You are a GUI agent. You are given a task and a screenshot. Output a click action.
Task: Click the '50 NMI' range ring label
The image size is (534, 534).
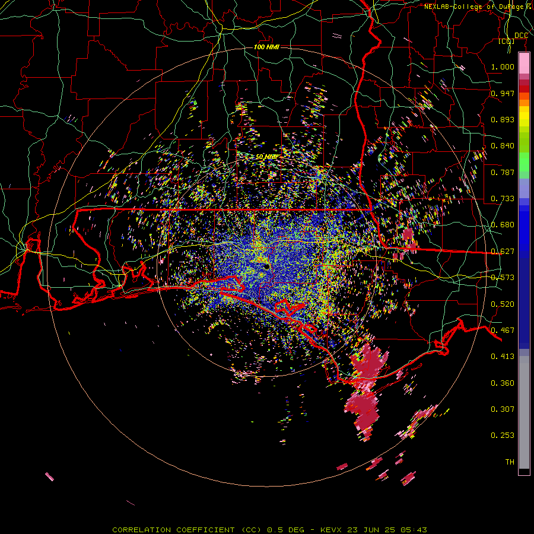267,157
